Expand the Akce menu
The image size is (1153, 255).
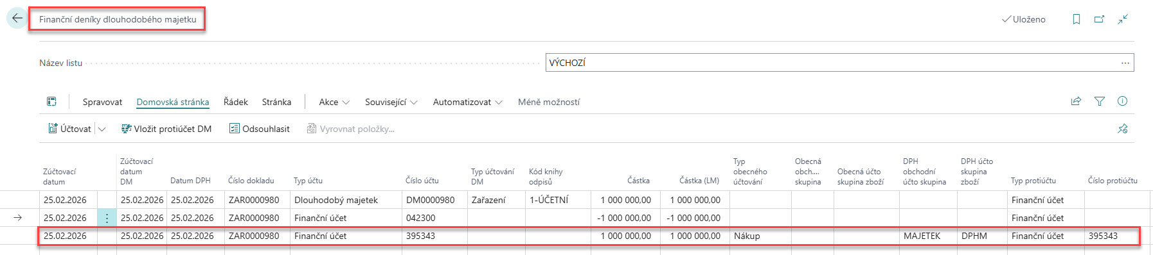tap(334, 102)
